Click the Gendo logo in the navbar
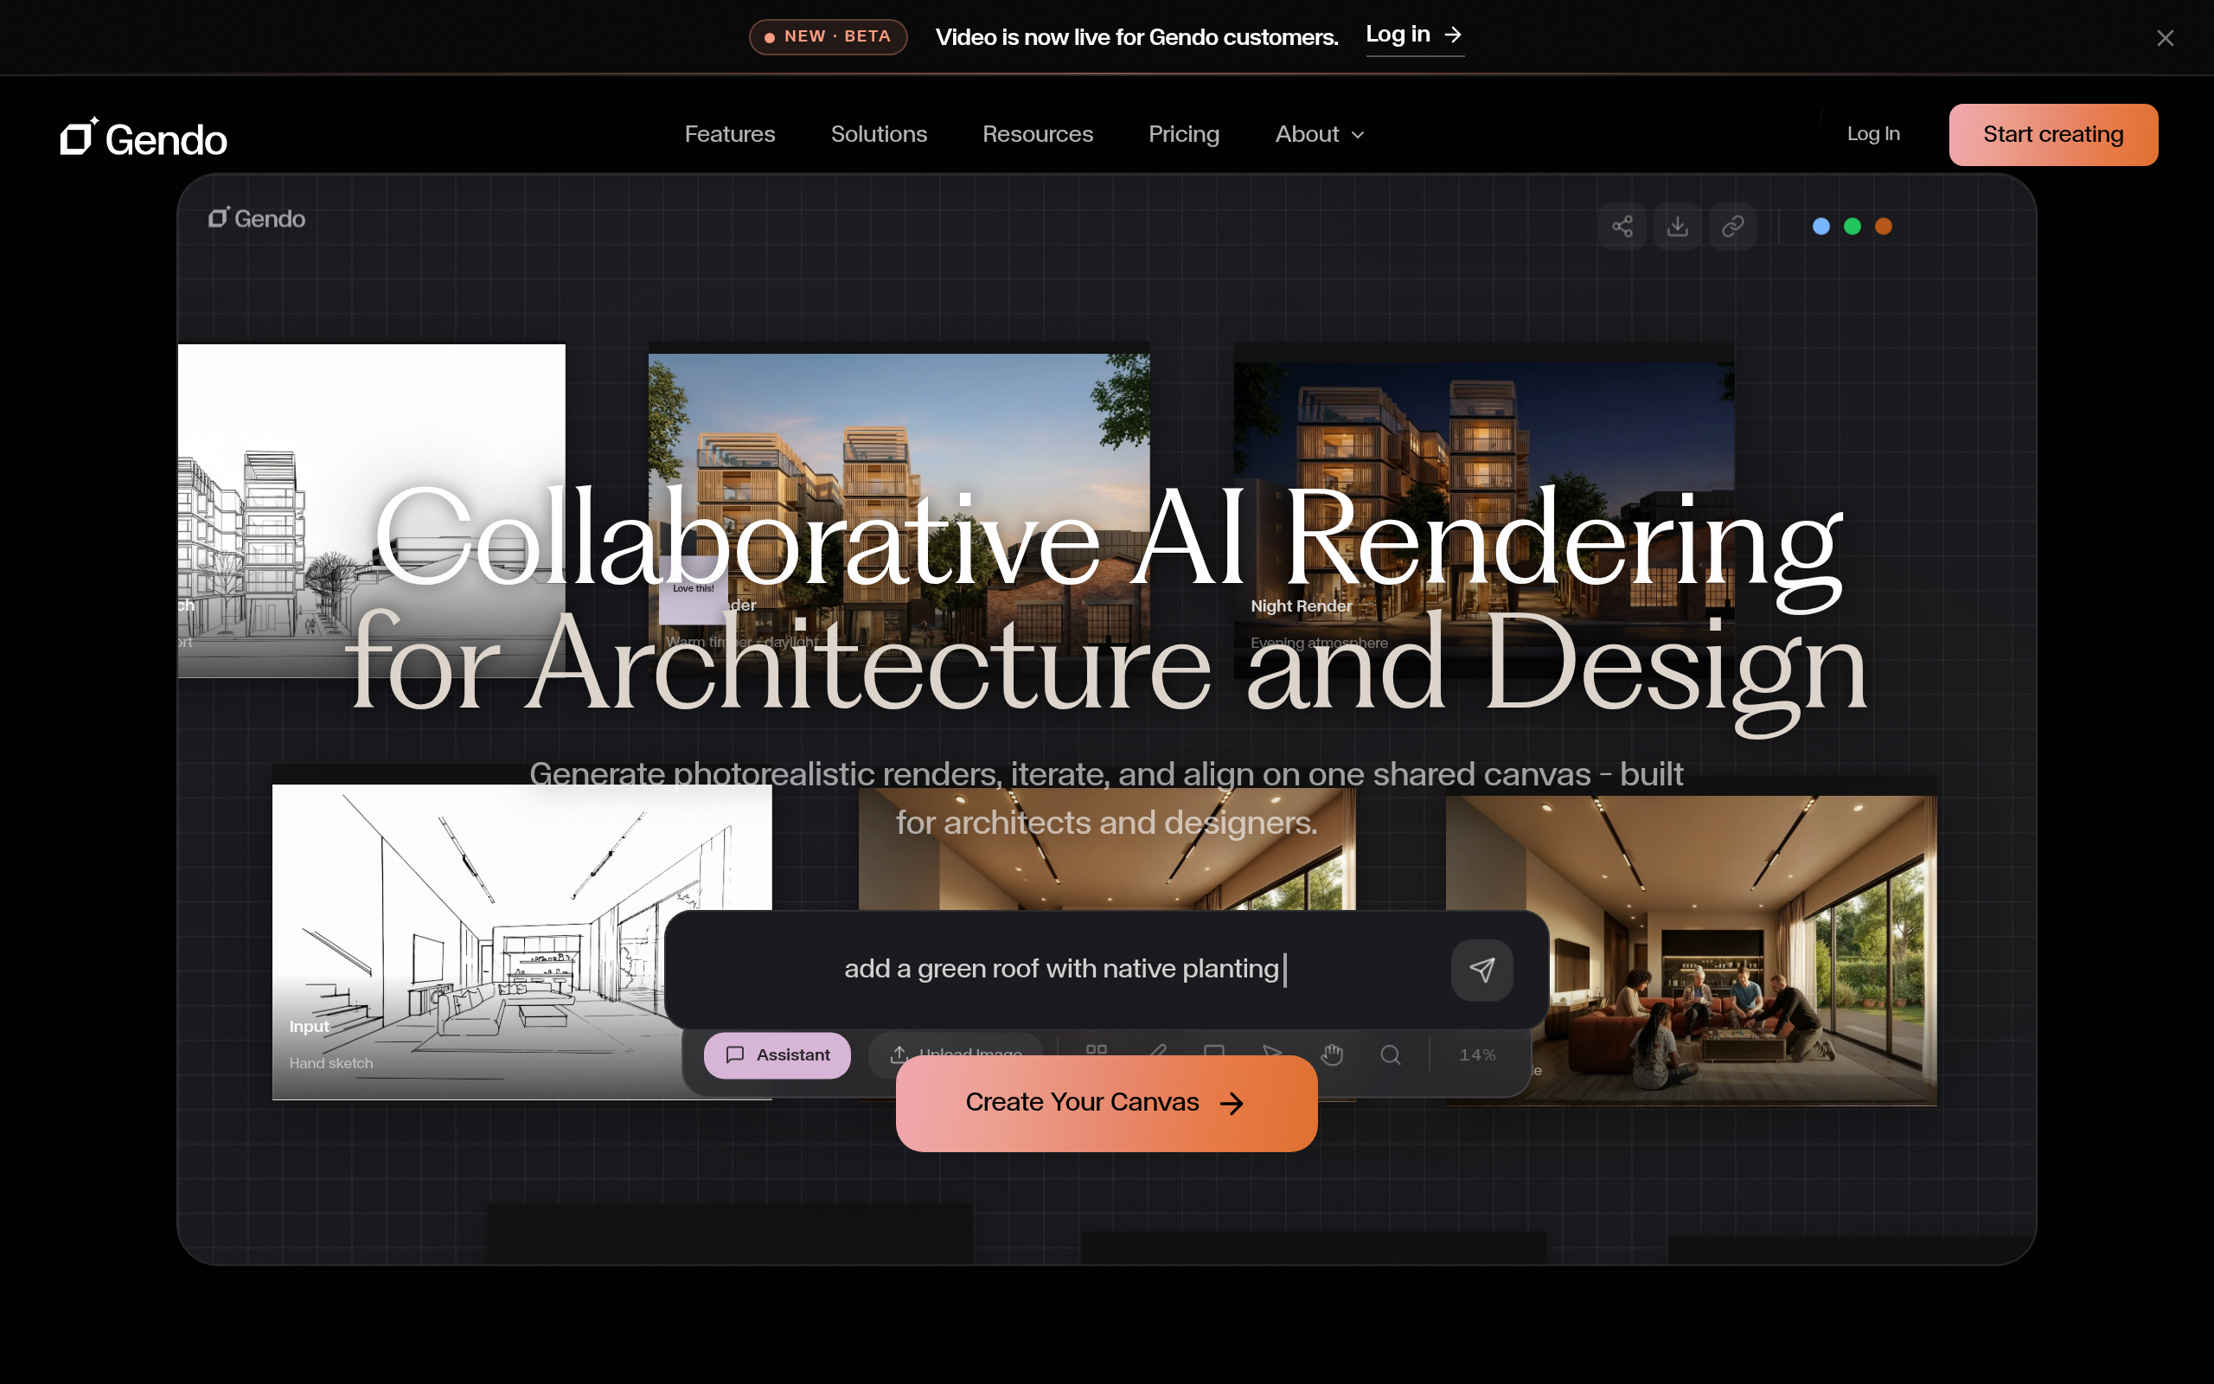2214x1384 pixels. click(x=144, y=138)
